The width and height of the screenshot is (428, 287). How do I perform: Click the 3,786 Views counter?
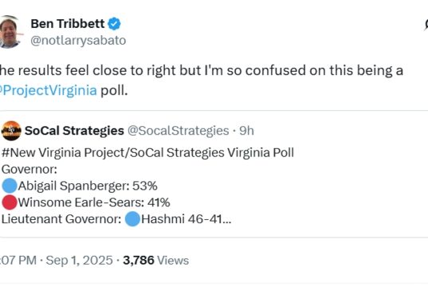coord(155,260)
